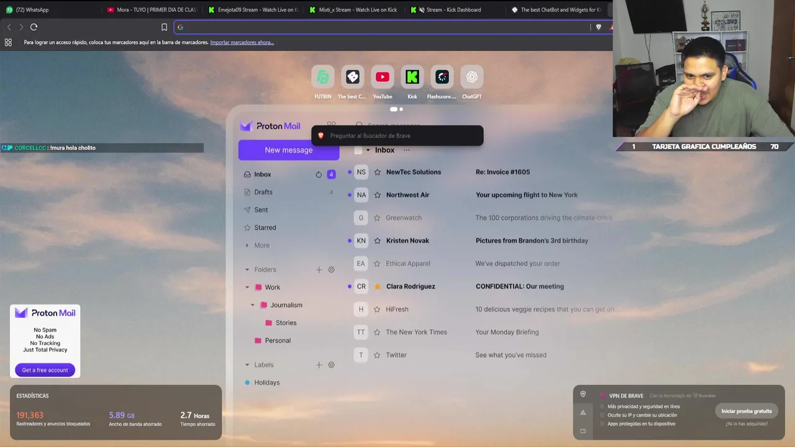
Task: Reload the current page
Action: tap(34, 27)
